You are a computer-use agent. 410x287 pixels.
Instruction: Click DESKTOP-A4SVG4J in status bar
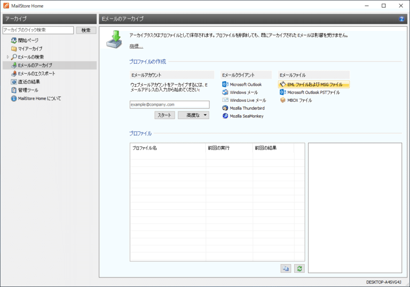[384, 282]
